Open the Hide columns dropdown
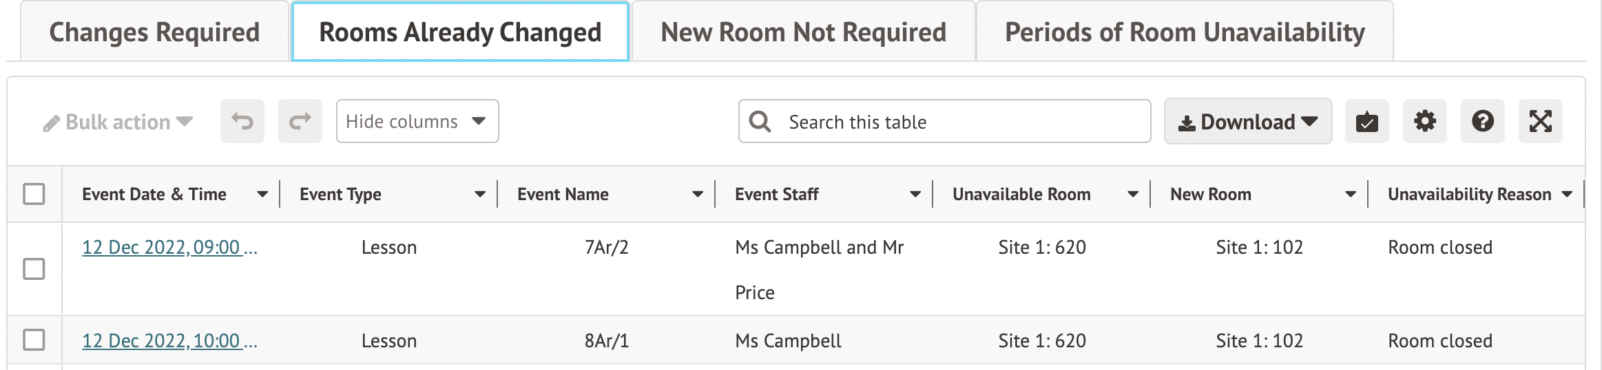Viewport: 1602px width, 370px height. (x=417, y=122)
